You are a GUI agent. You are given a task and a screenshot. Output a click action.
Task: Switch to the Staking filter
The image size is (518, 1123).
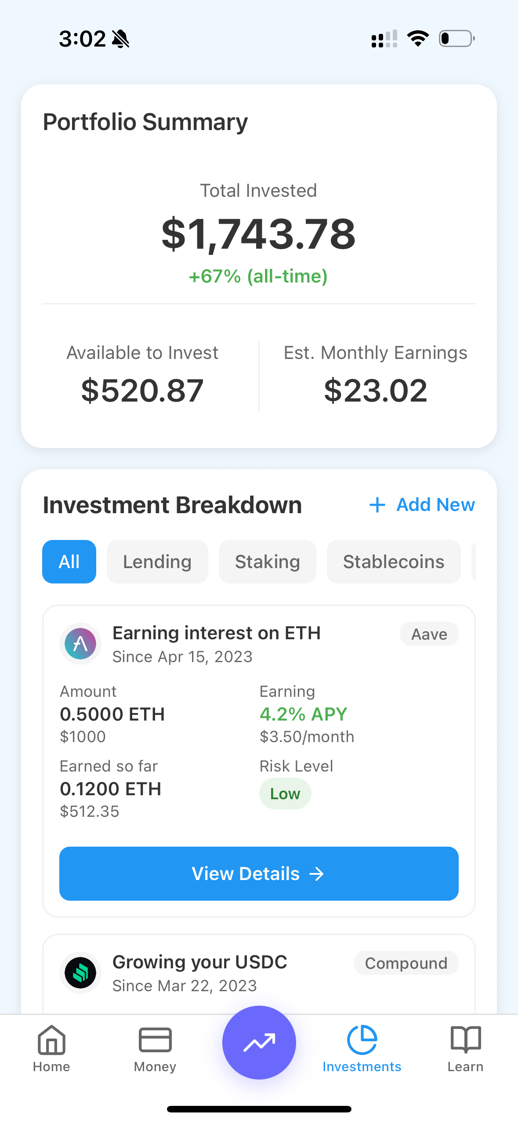point(267,561)
